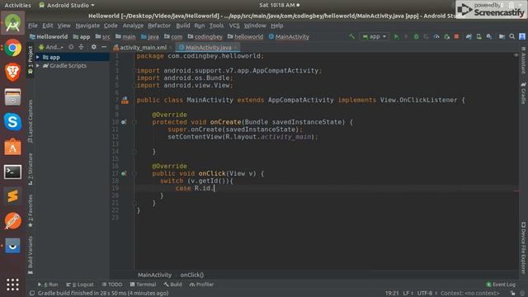
Task: Click the 19:21 cursor position indicator
Action: click(x=392, y=294)
